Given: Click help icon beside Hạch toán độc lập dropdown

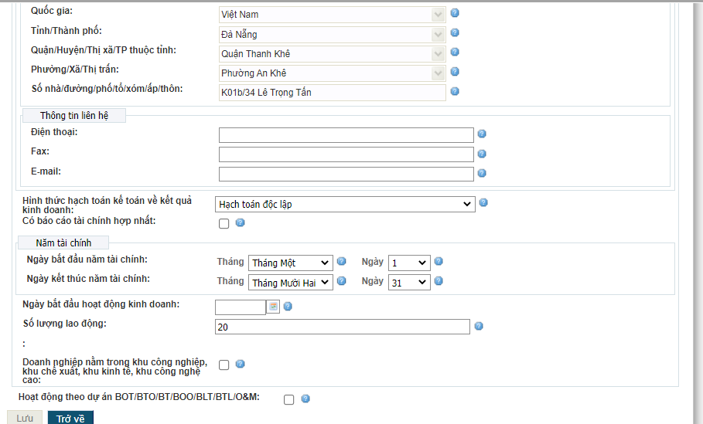Looking at the screenshot, I should pos(483,203).
